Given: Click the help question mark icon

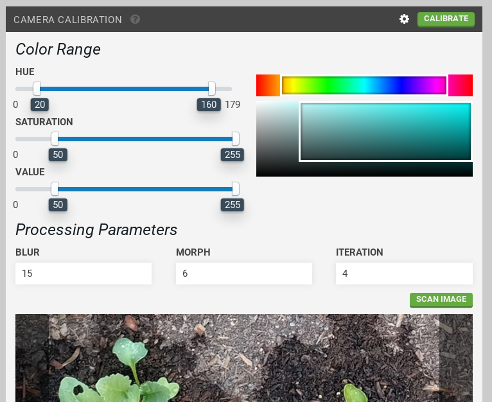Looking at the screenshot, I should pyautogui.click(x=135, y=19).
